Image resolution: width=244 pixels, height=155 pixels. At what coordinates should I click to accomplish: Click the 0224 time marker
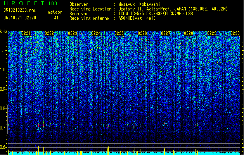[96, 33]
